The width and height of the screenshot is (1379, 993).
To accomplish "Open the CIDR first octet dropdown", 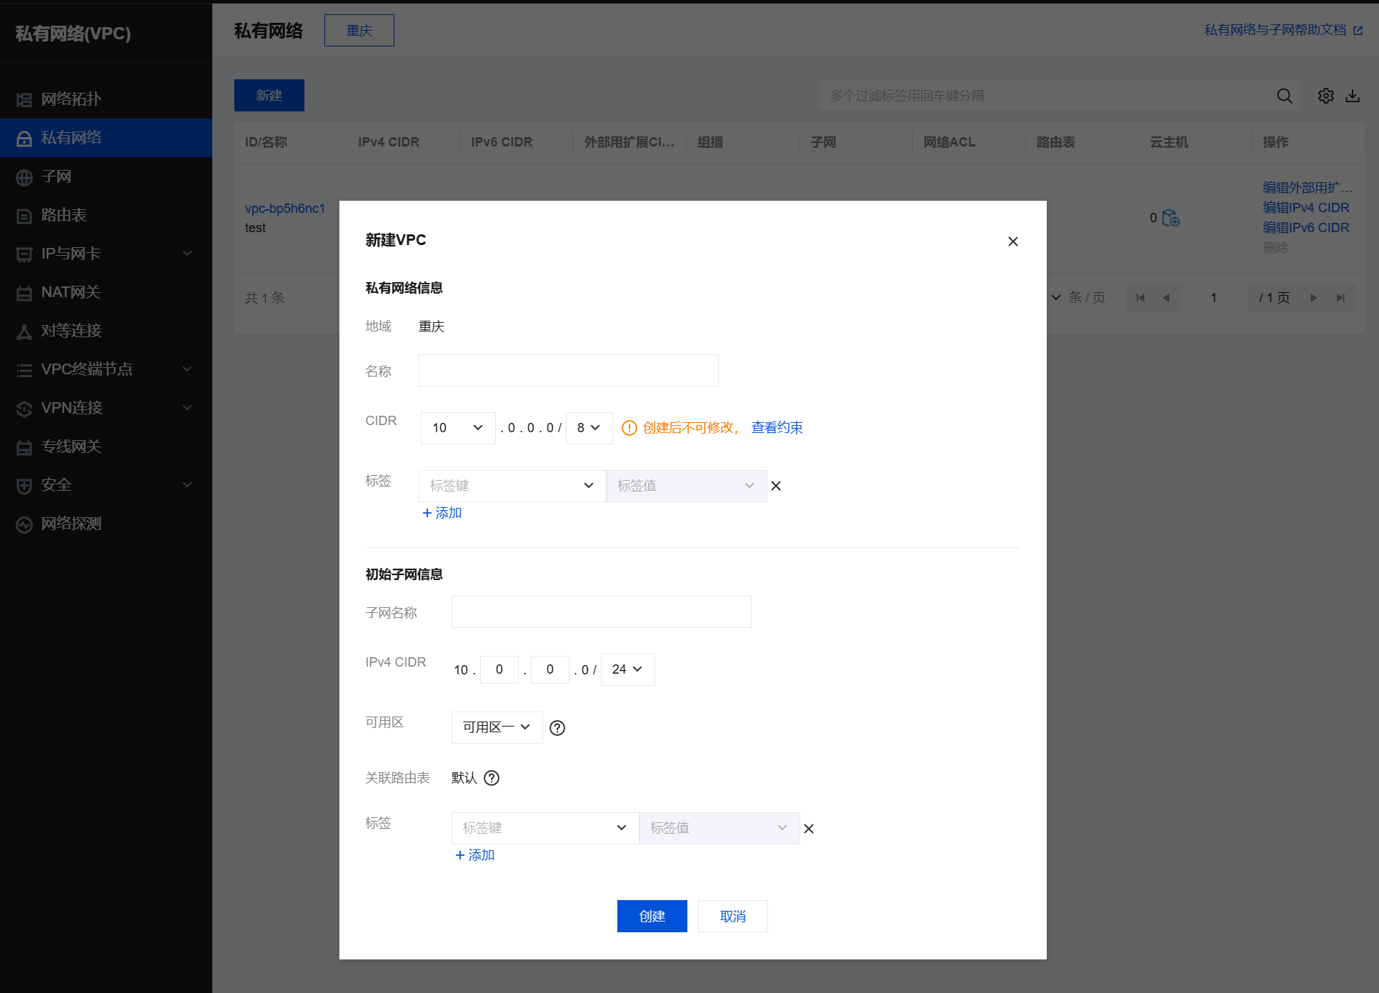I will coord(457,428).
